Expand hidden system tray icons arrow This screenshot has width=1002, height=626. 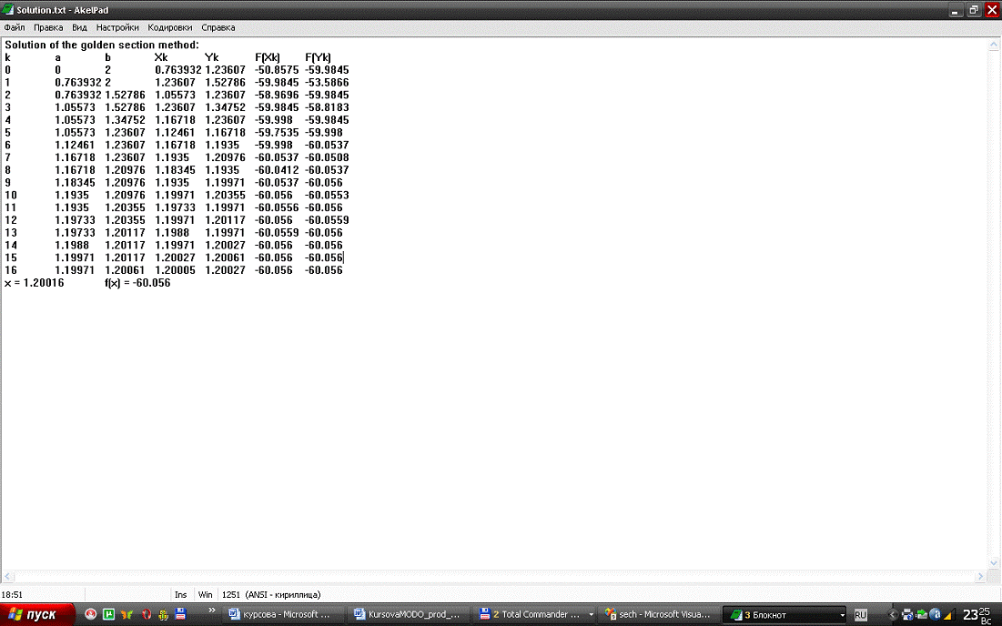[892, 615]
